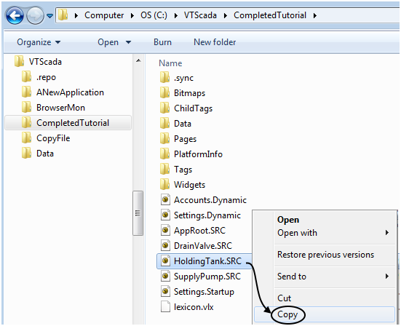This screenshot has width=401, height=326.
Task: Click the navigation pane scroll-up arrow
Action: (x=138, y=60)
